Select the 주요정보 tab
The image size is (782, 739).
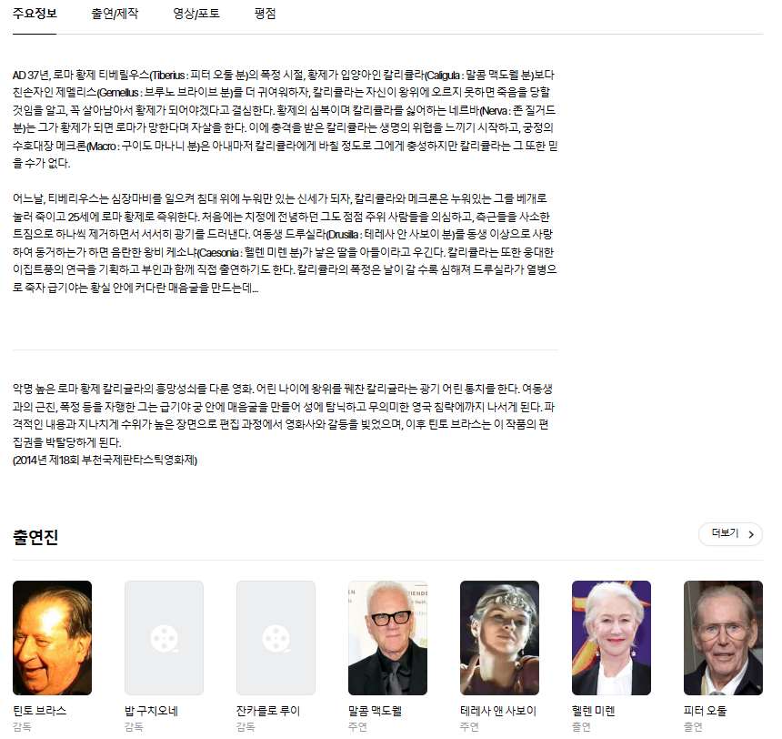pyautogui.click(x=35, y=15)
